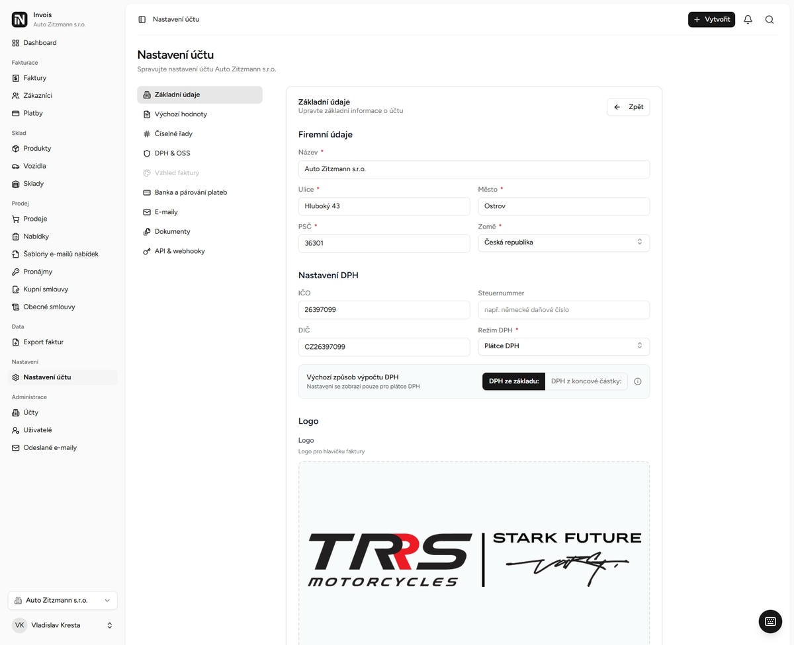Click the IČO number field

pyautogui.click(x=384, y=310)
